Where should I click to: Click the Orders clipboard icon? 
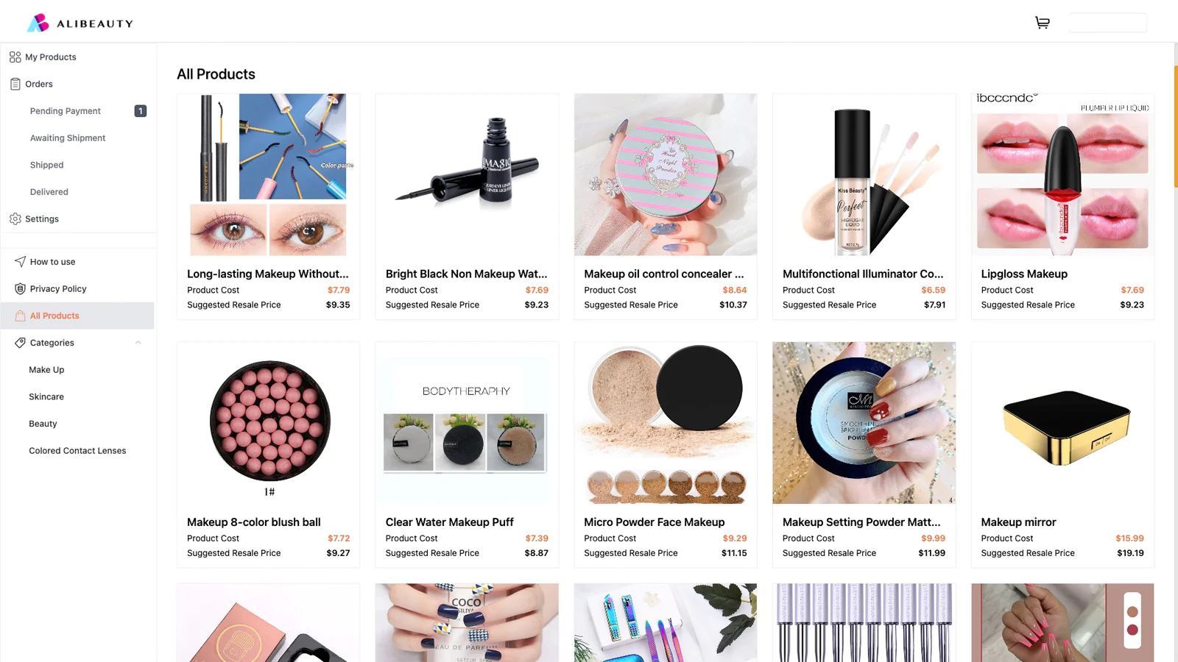(15, 84)
